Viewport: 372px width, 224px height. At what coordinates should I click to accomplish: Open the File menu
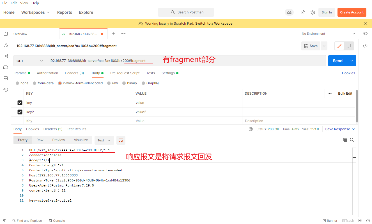[x=4, y=3]
